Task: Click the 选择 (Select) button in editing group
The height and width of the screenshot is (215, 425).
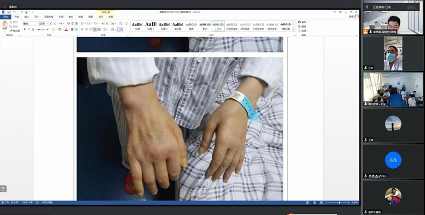Action: (303, 30)
